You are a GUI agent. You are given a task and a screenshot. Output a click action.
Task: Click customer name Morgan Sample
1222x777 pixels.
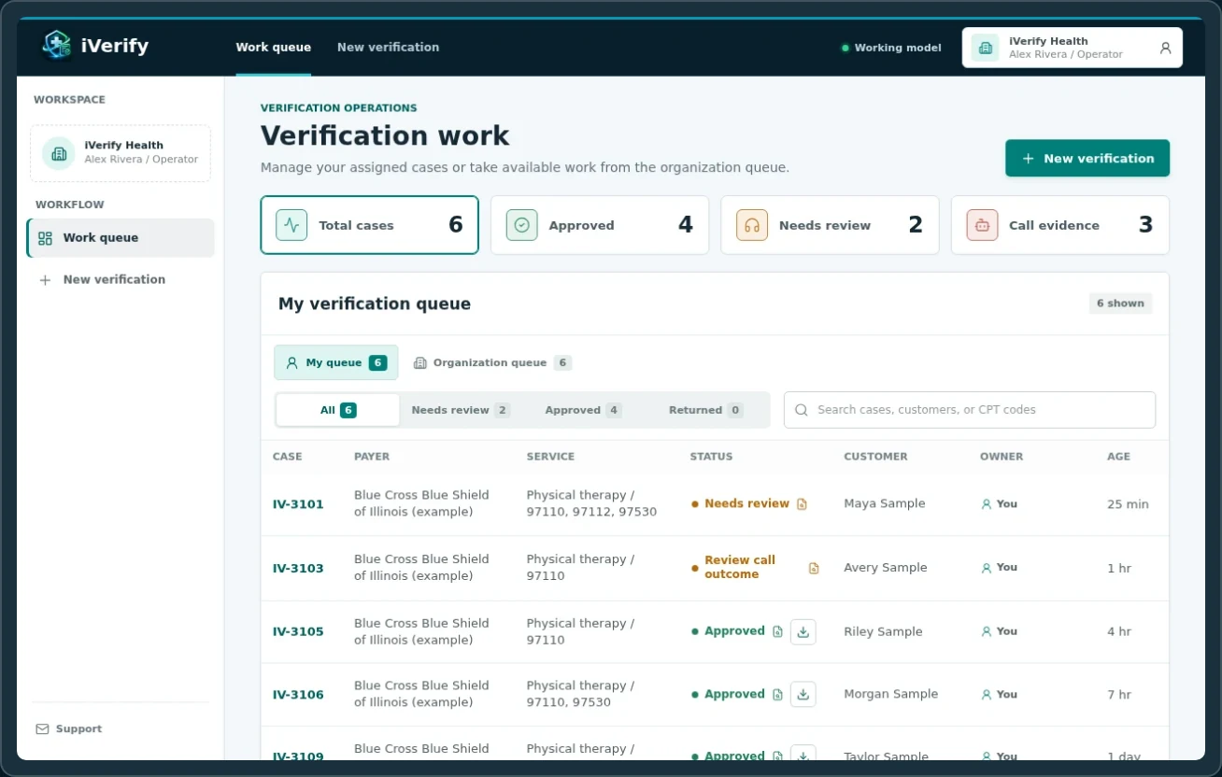pos(890,695)
